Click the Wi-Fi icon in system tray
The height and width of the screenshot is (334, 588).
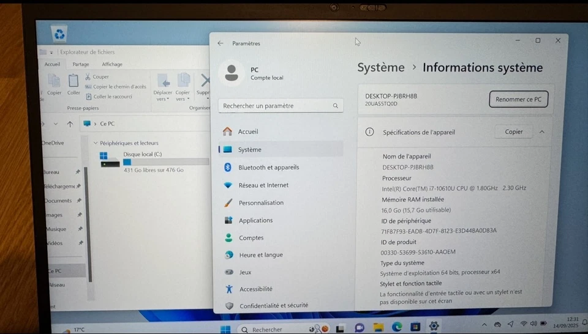pos(524,324)
